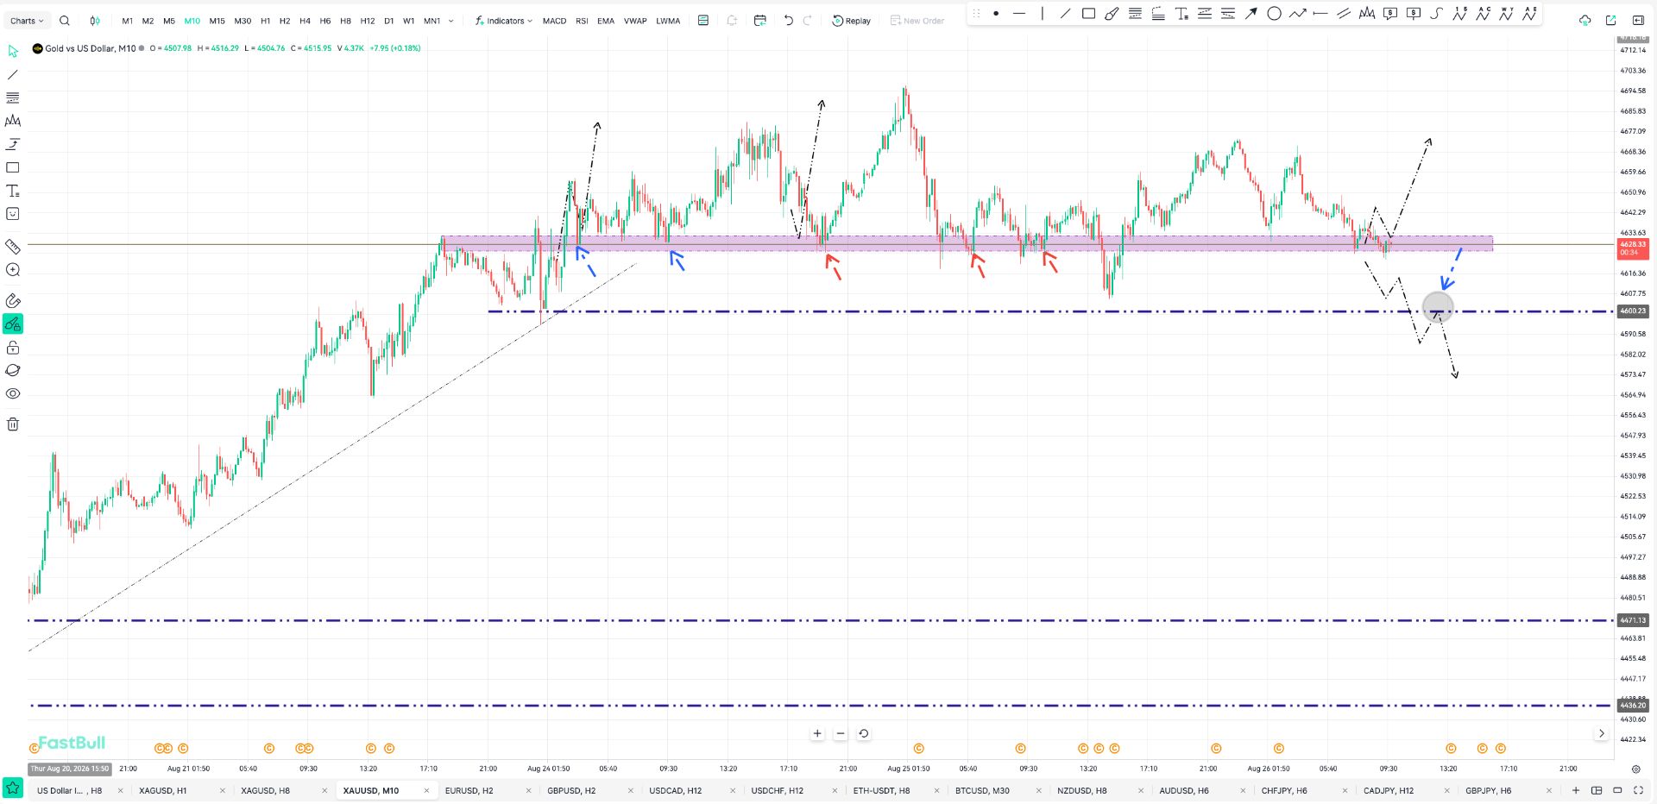The width and height of the screenshot is (1657, 804).
Task: Add the RSI indicator
Action: pyautogui.click(x=582, y=21)
